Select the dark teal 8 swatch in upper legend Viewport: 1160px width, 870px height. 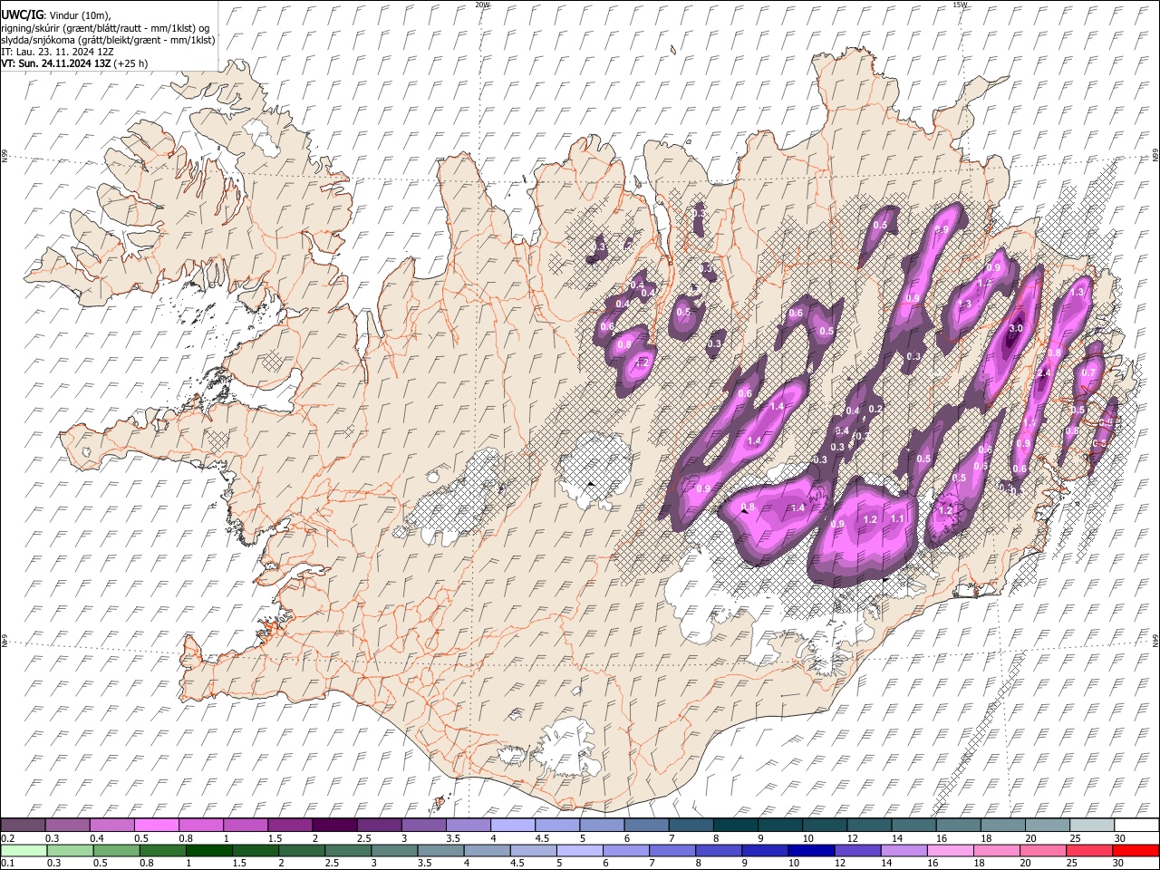pyautogui.click(x=735, y=825)
